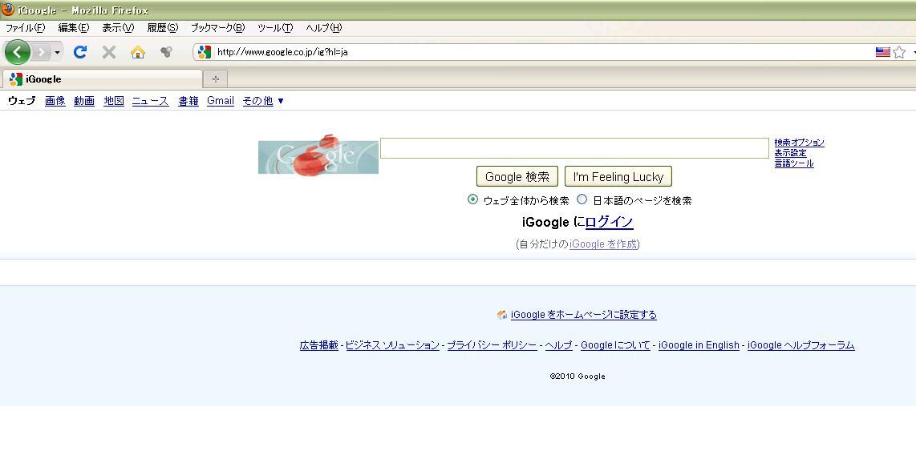Open the 履歴(S) menu
Screen dimensions: 916x467
click(162, 27)
